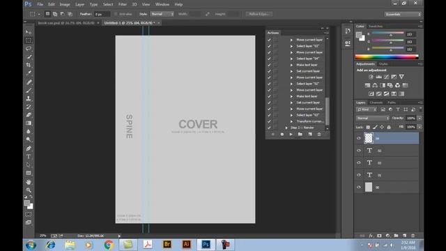Viewport: 446px width, 251px height.
Task: Select the Eyedropper tool
Action: 29,73
